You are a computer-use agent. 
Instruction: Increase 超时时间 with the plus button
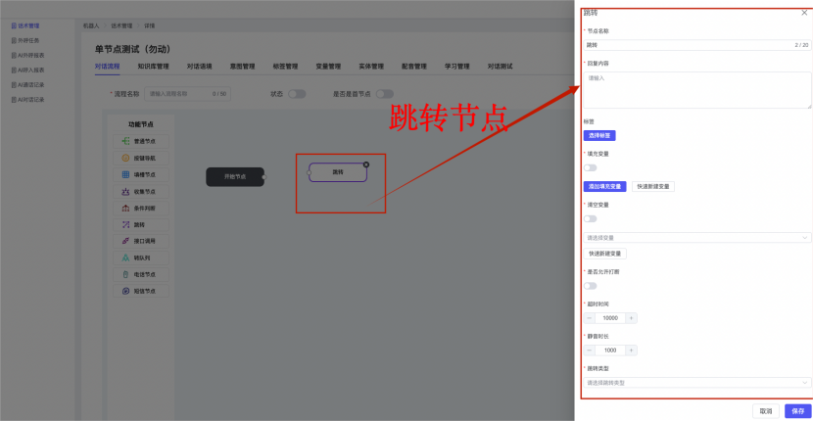pos(632,318)
